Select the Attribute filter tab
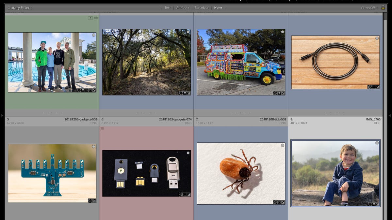392x220 pixels. pyautogui.click(x=183, y=7)
